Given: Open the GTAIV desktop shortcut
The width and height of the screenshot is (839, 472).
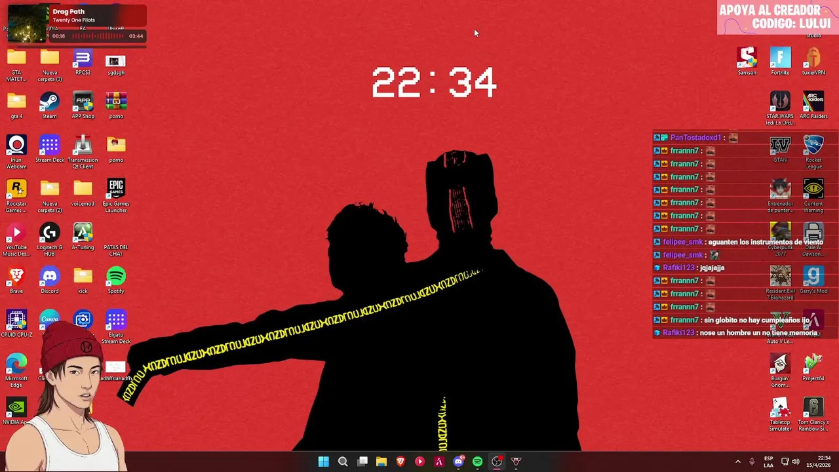Looking at the screenshot, I should pyautogui.click(x=780, y=149).
